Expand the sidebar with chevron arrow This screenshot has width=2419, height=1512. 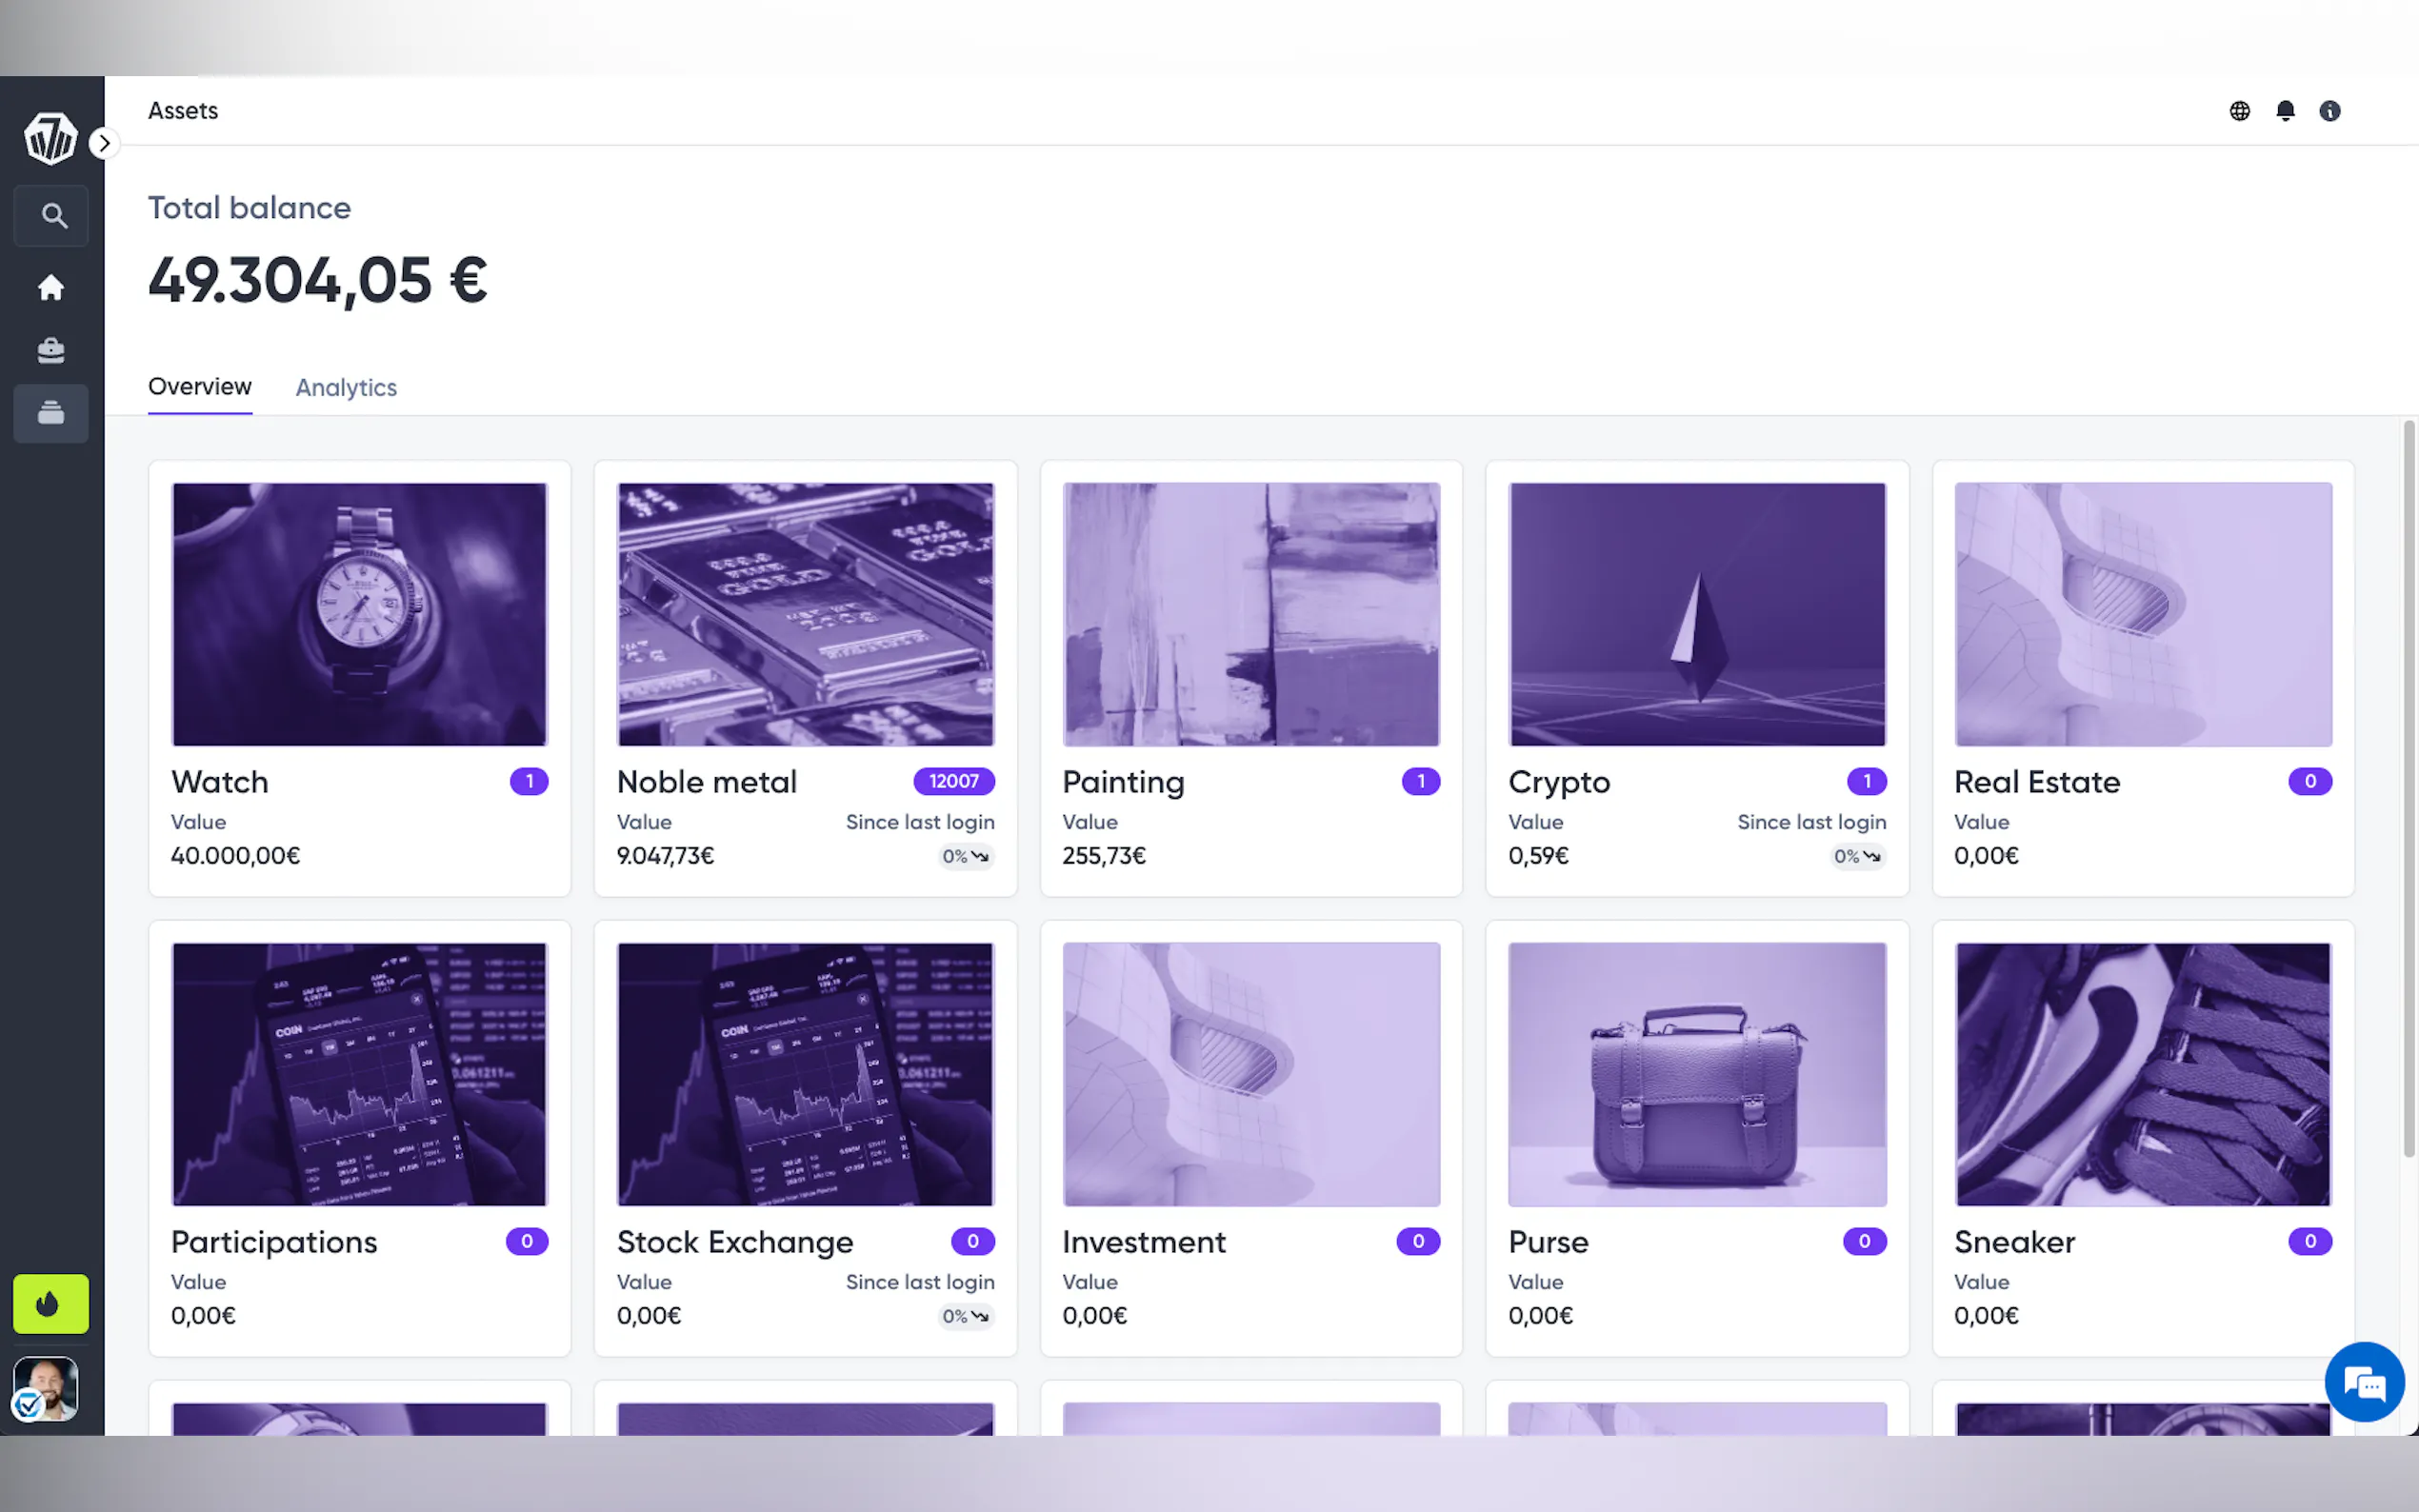coord(104,143)
